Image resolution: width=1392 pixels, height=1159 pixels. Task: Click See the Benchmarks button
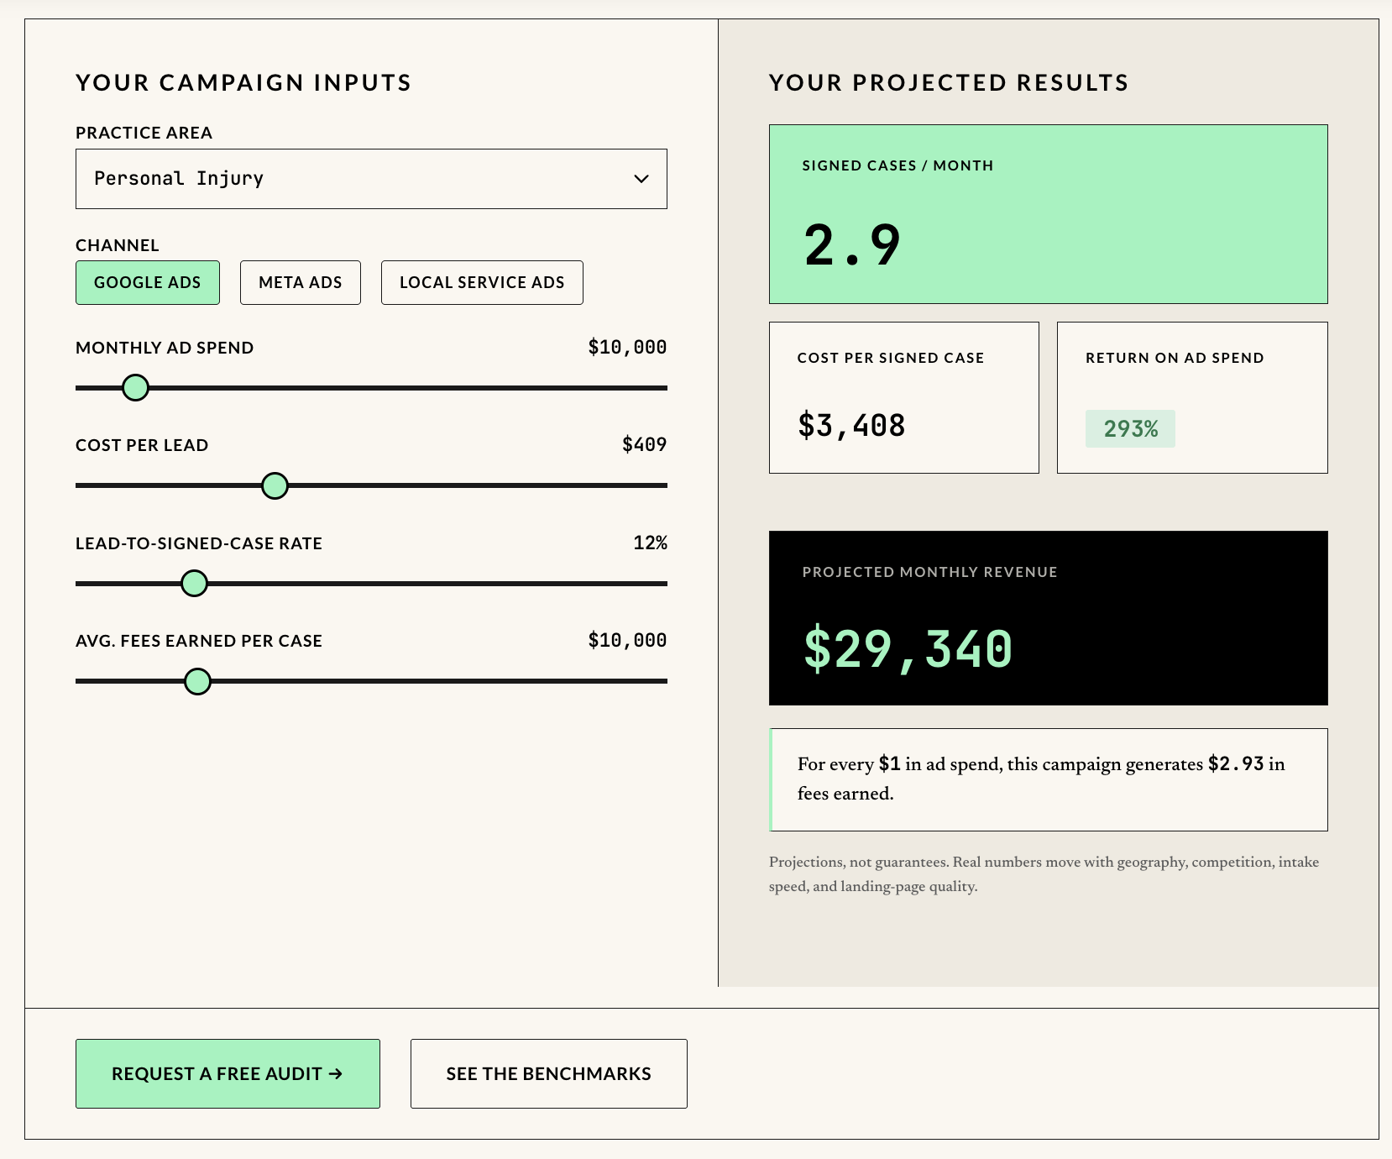pyautogui.click(x=549, y=1073)
